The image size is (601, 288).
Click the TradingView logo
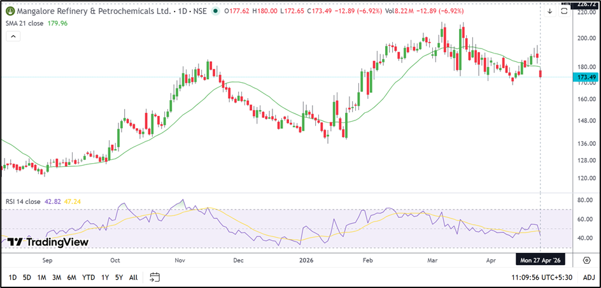[x=48, y=242]
